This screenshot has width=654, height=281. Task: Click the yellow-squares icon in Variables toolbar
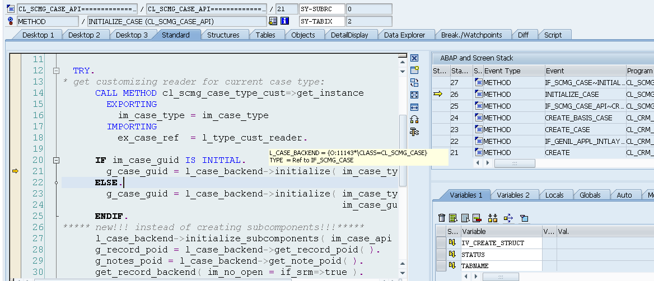click(x=493, y=218)
